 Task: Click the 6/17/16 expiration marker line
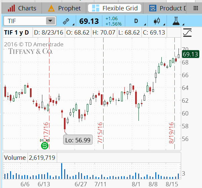click(49, 93)
